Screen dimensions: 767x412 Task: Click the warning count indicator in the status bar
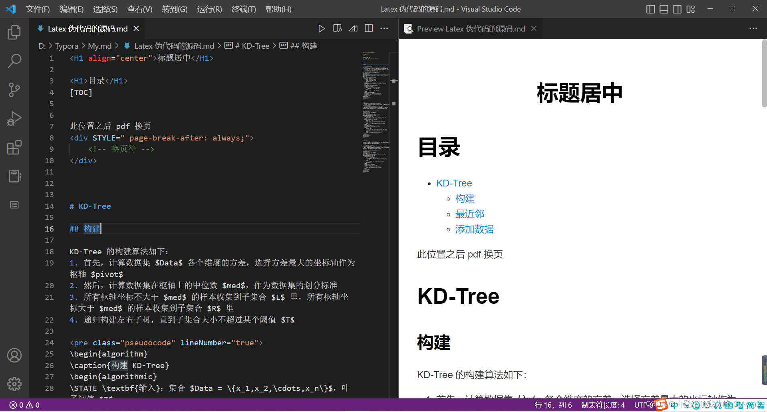[x=33, y=405]
